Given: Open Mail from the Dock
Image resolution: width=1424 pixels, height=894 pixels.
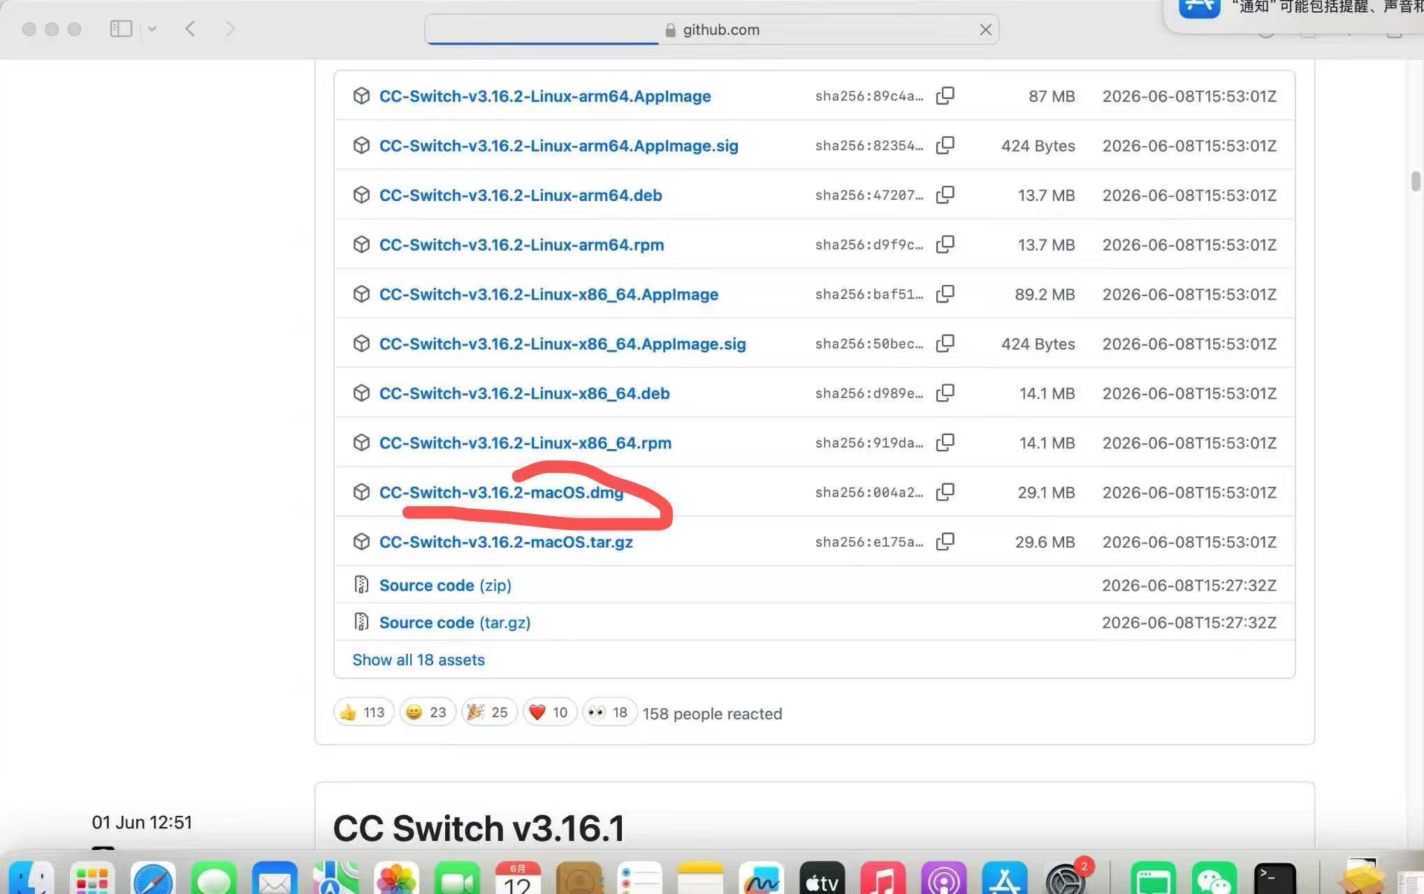Looking at the screenshot, I should [275, 877].
